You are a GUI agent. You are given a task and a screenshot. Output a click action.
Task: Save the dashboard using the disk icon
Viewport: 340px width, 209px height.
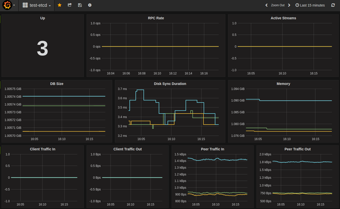coord(80,5)
